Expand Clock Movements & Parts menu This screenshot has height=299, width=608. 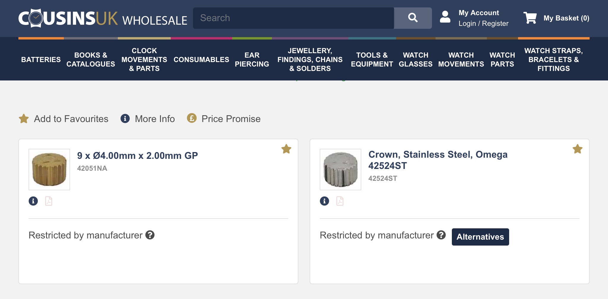click(x=144, y=59)
